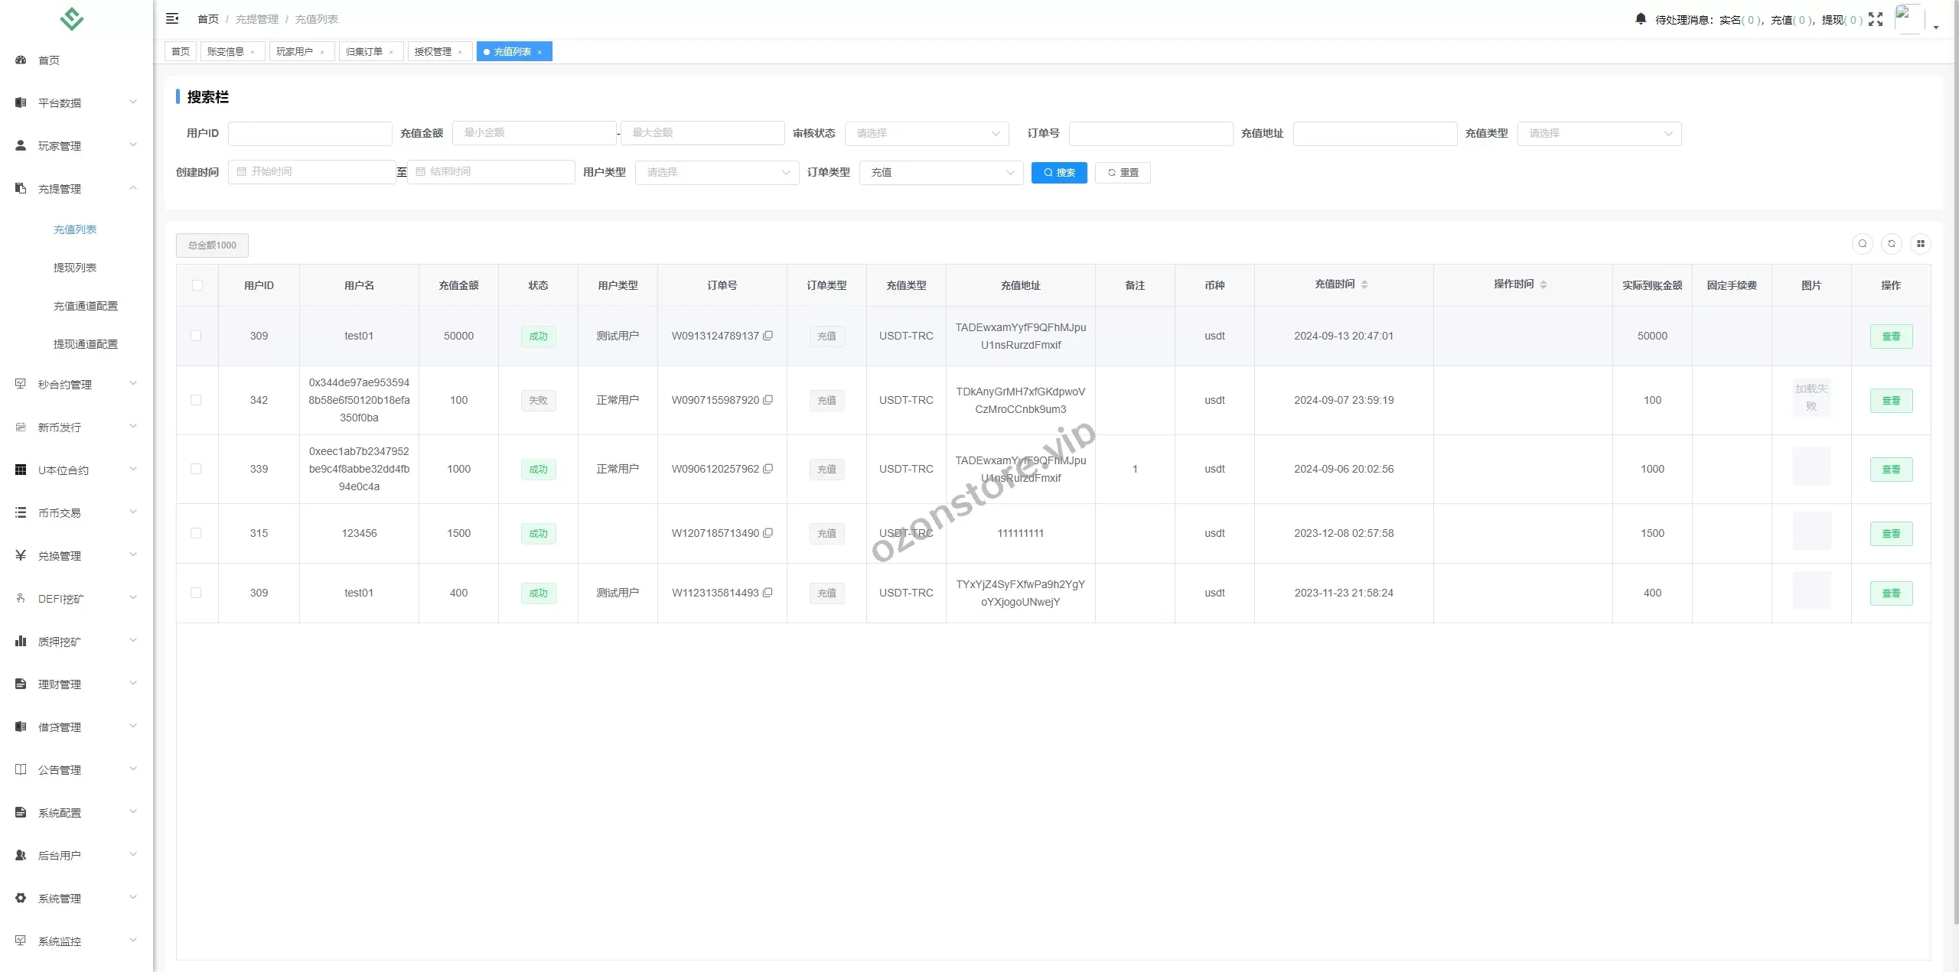The width and height of the screenshot is (1959, 972).
Task: Open the 审核状态 dropdown
Action: (x=926, y=133)
